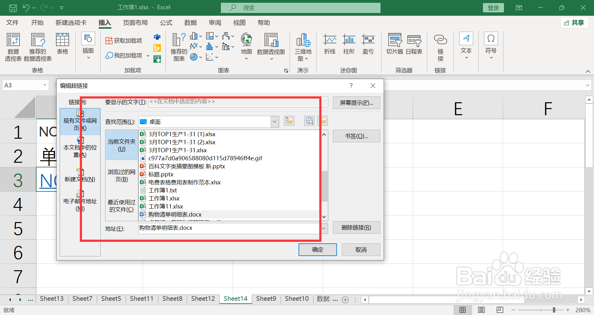Switch to the Home tab (开始)
Screen dimensions: 594x315
pos(37,23)
